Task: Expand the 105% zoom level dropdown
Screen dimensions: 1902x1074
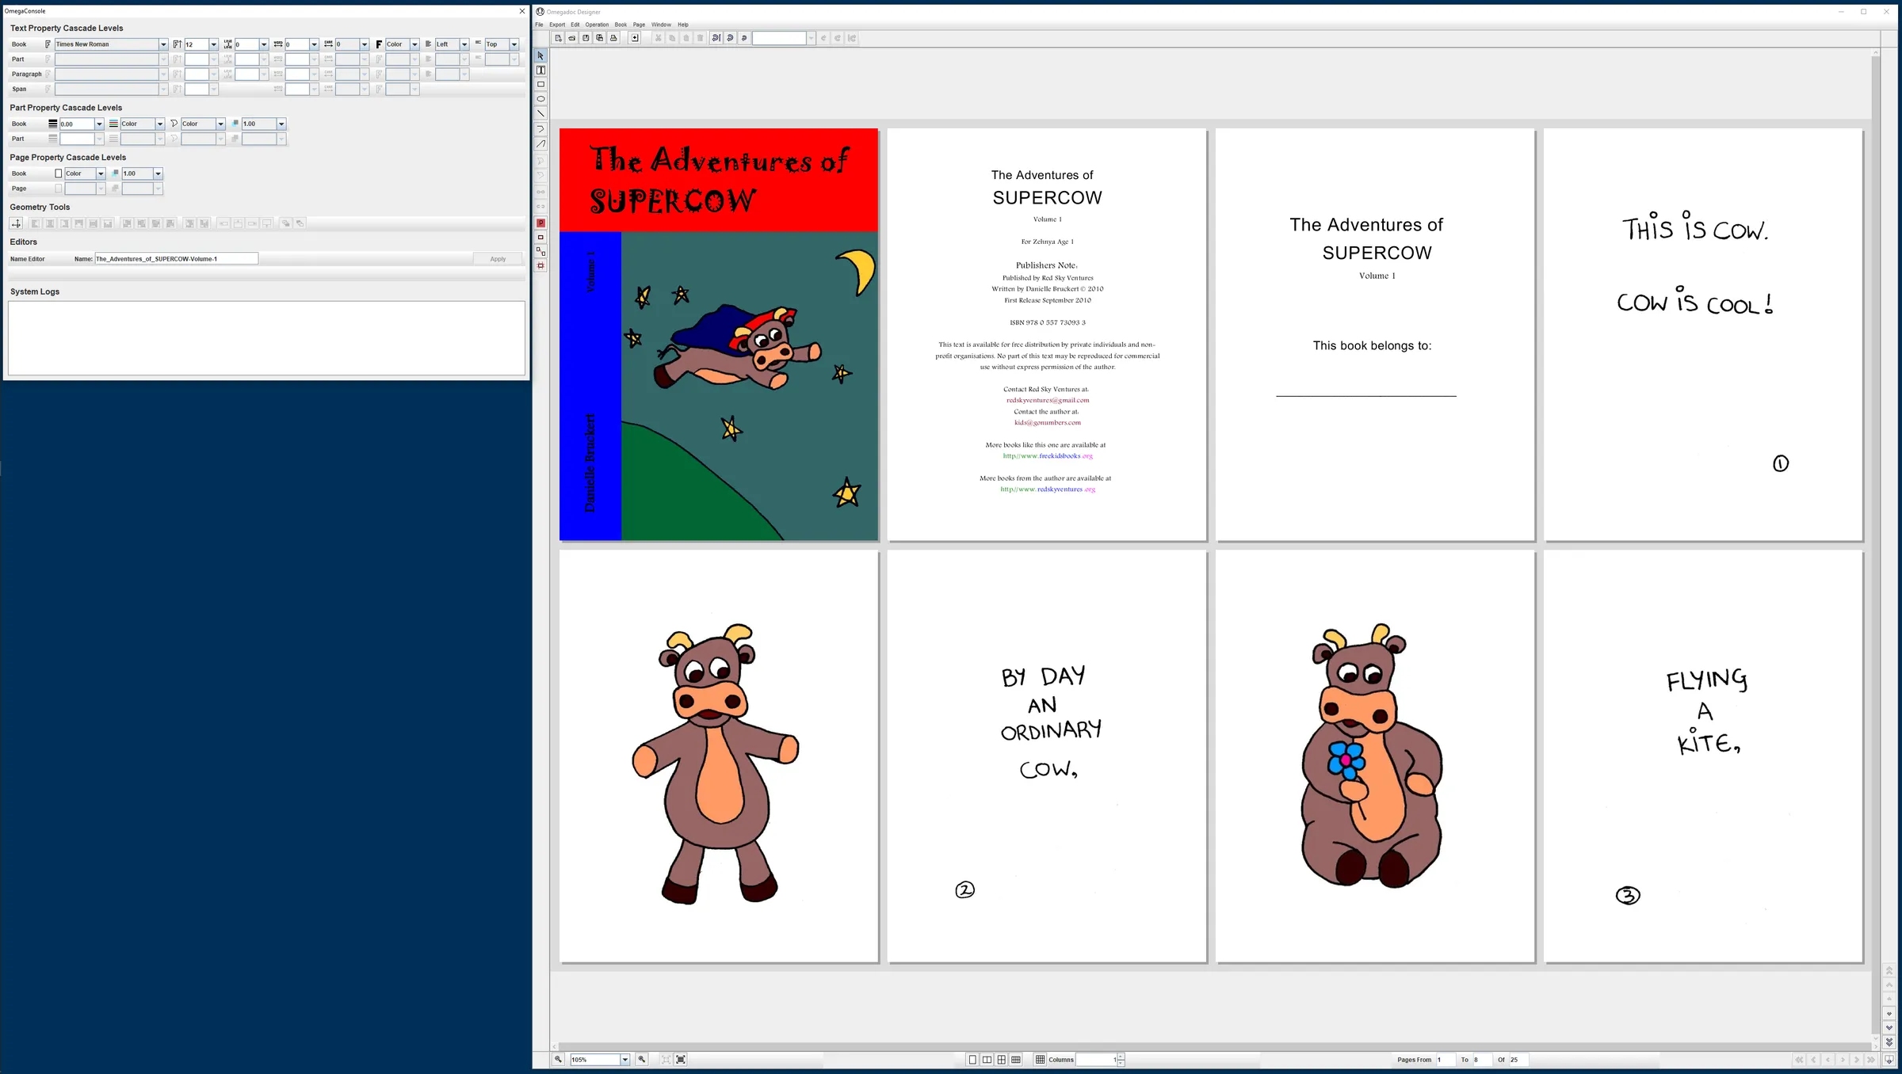Action: click(624, 1060)
